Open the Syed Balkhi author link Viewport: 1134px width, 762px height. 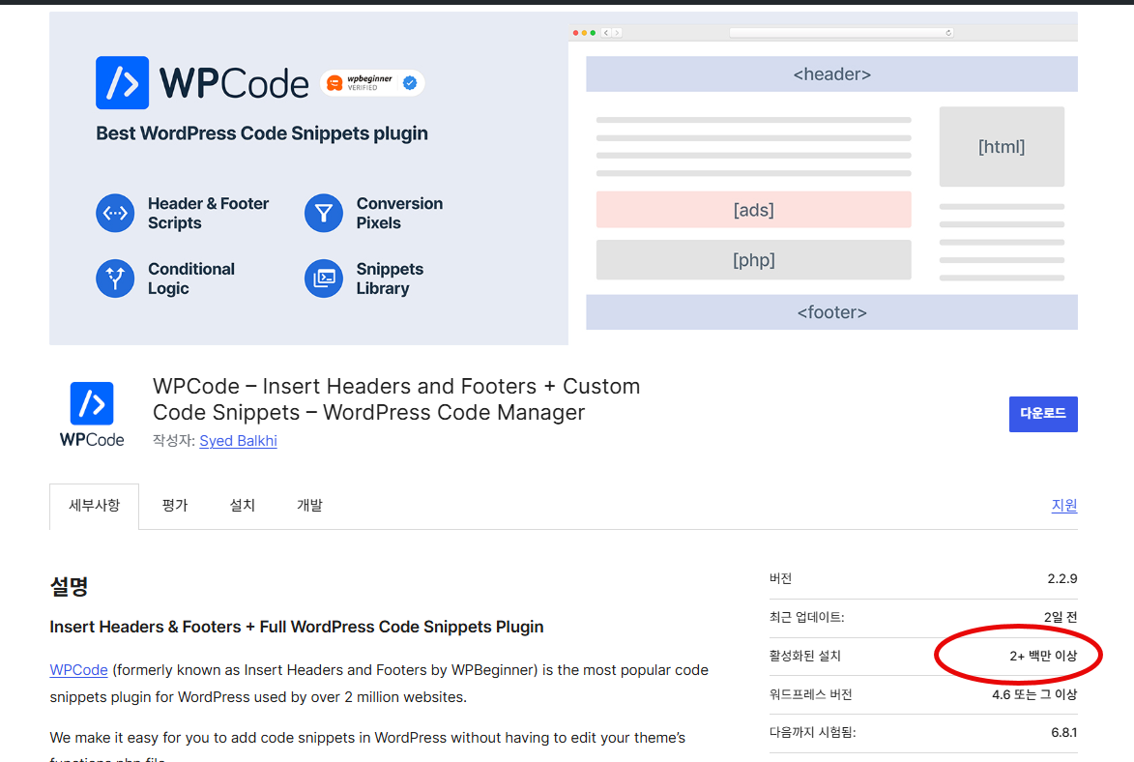click(238, 441)
